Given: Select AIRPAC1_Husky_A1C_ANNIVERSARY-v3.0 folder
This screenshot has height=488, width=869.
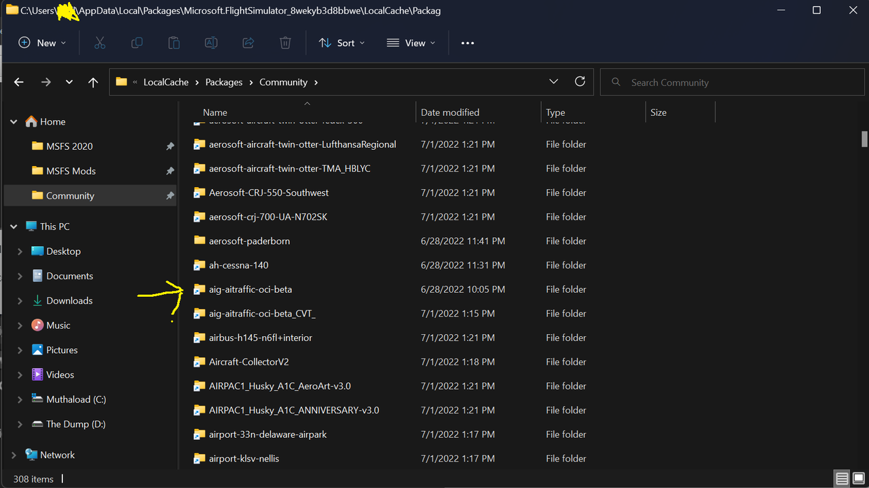Looking at the screenshot, I should point(294,410).
